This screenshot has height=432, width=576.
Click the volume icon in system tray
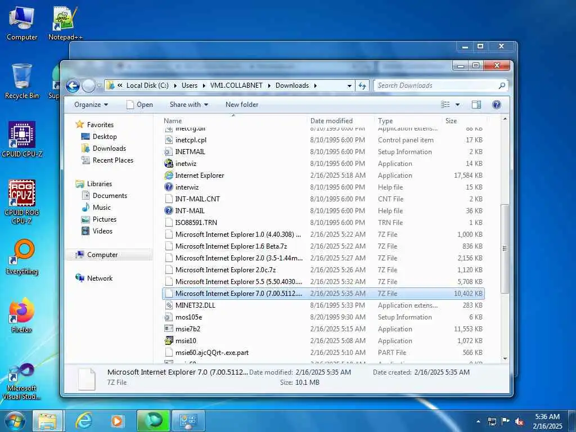519,421
